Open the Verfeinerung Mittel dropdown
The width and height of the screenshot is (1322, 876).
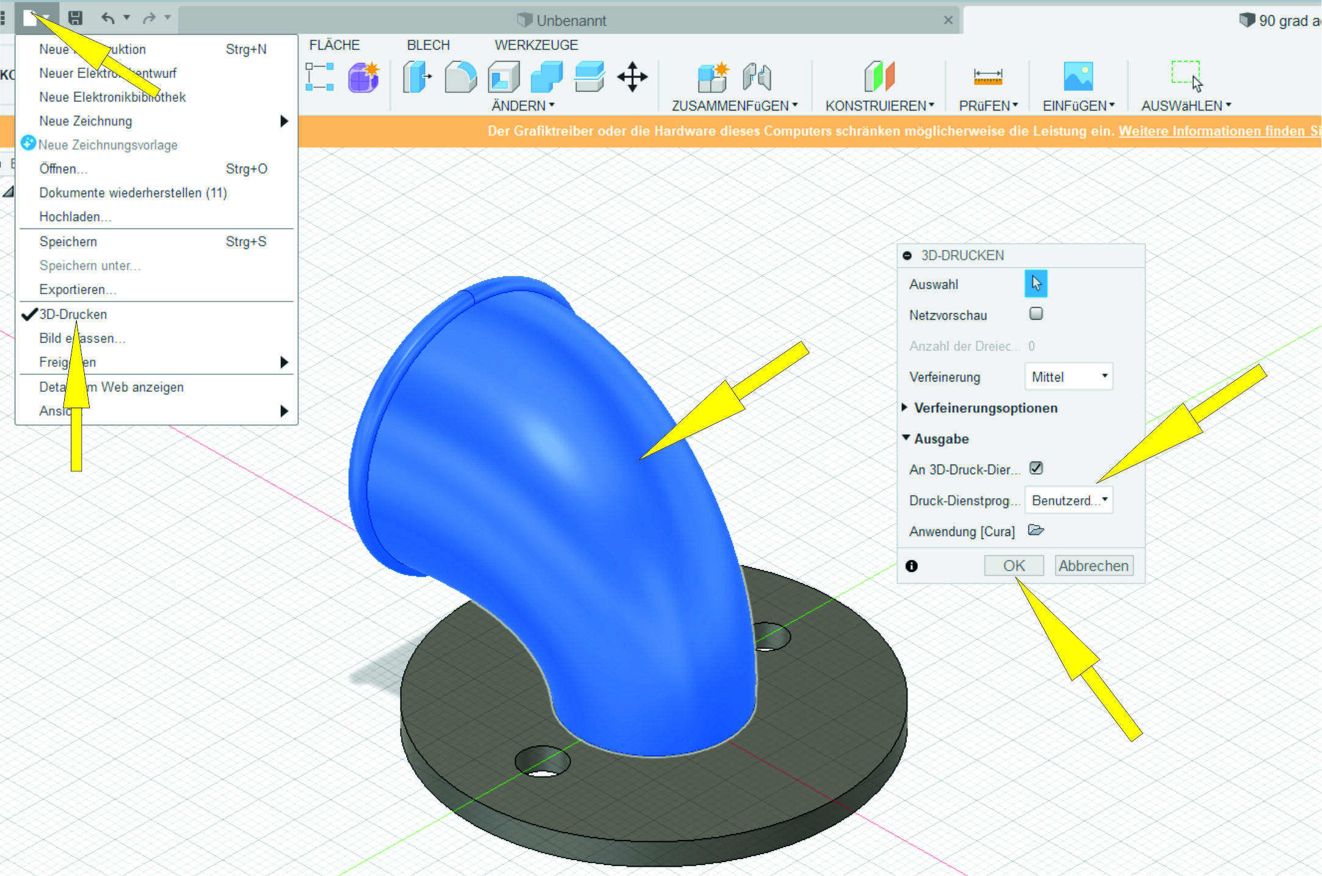pos(1069,377)
